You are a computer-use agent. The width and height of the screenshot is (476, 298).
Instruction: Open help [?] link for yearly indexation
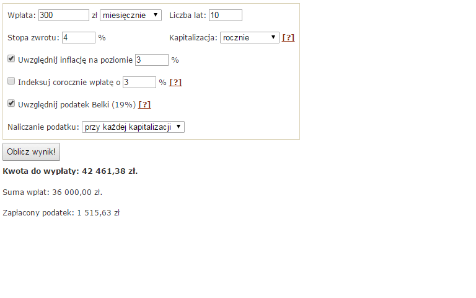click(x=175, y=82)
